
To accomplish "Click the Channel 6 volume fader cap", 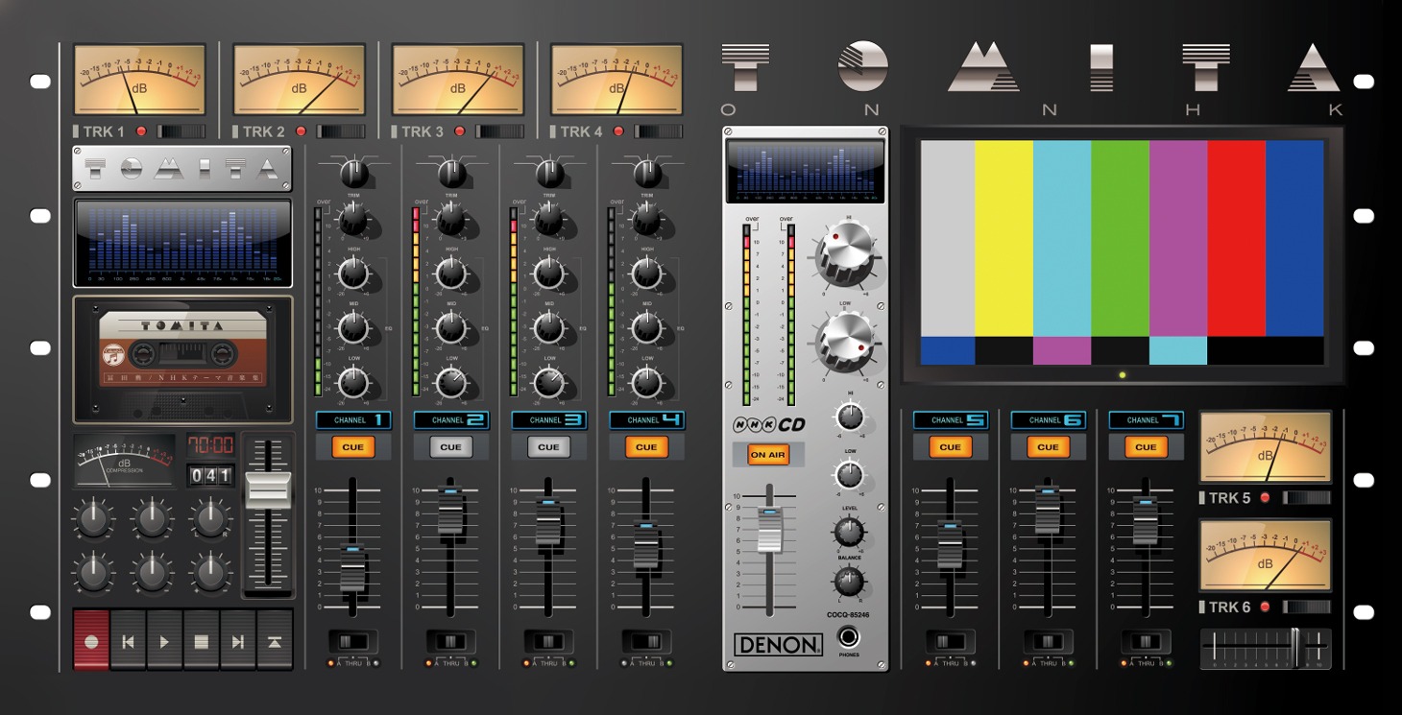I will (1048, 508).
